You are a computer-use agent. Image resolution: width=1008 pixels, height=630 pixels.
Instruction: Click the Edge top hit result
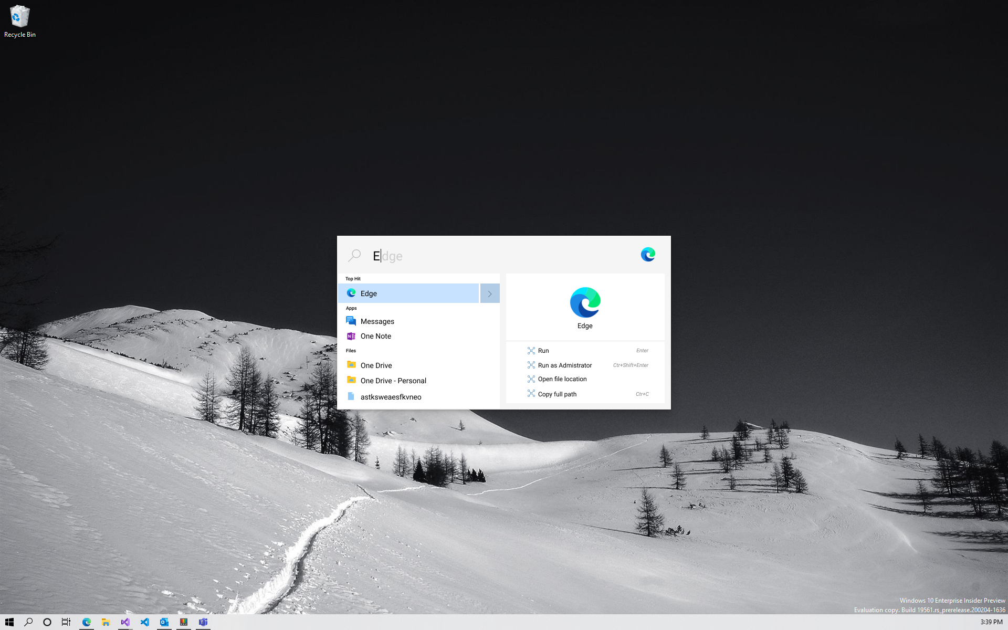coord(408,293)
